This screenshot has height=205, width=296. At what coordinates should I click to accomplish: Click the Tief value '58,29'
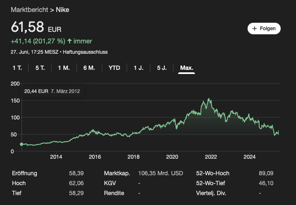[76, 193]
